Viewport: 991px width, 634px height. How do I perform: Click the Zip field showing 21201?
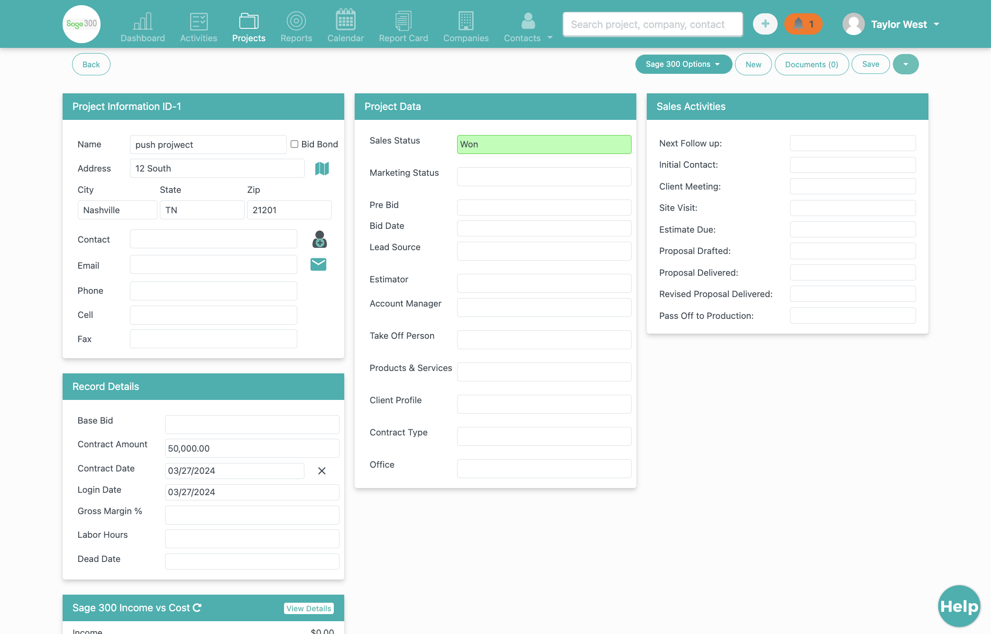tap(289, 210)
